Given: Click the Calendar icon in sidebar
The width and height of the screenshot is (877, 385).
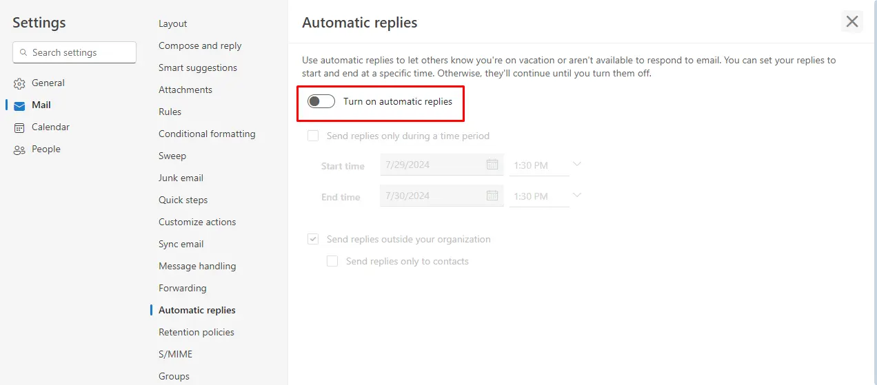Looking at the screenshot, I should (19, 127).
